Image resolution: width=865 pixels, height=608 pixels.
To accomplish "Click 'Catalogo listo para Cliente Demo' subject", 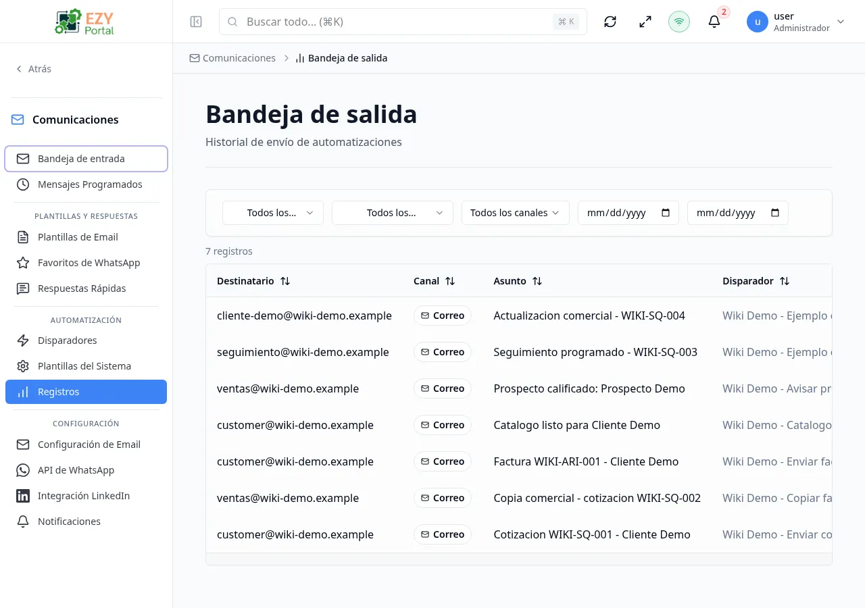I will pyautogui.click(x=577, y=425).
